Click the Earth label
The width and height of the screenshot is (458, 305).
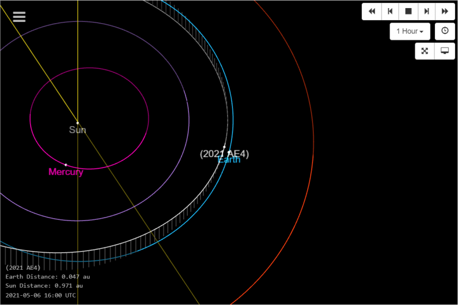click(x=229, y=160)
